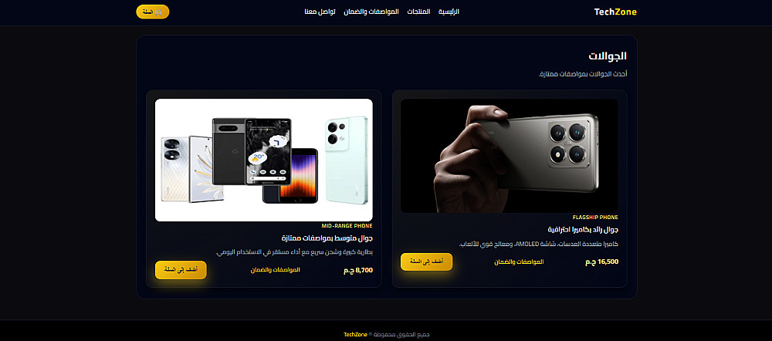Click the title جوال متوسط بمواصفات ممتازة
The width and height of the screenshot is (772, 341).
327,238
